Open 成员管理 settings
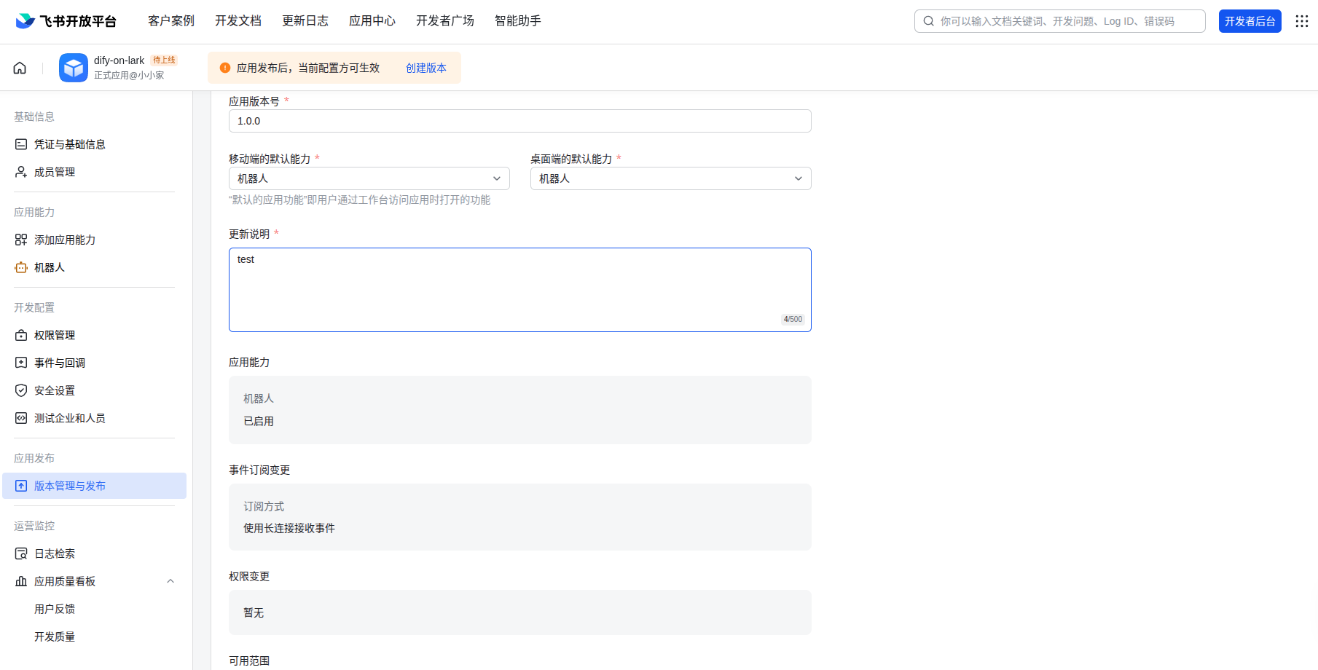Screen dimensions: 1318x670 (55, 171)
